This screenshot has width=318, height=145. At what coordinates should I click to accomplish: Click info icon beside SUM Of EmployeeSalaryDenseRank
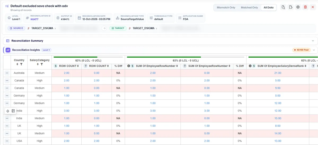(x=250, y=66)
